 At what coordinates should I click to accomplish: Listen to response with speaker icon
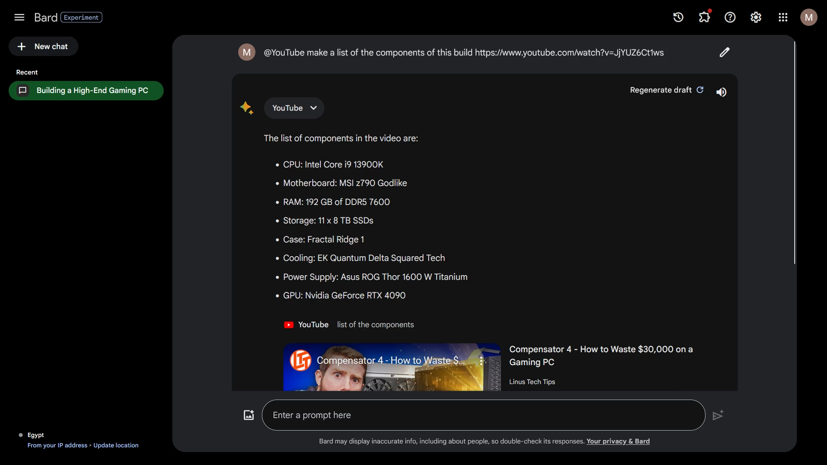point(721,92)
